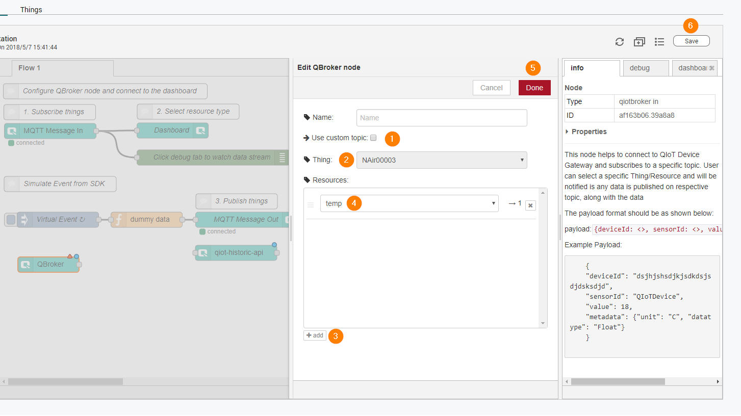741x416 pixels.
Task: Select the Flow 1 tab
Action: point(29,68)
